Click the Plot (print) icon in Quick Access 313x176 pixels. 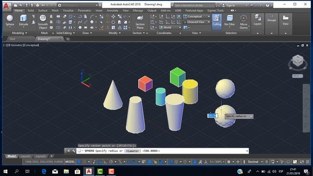[37, 5]
